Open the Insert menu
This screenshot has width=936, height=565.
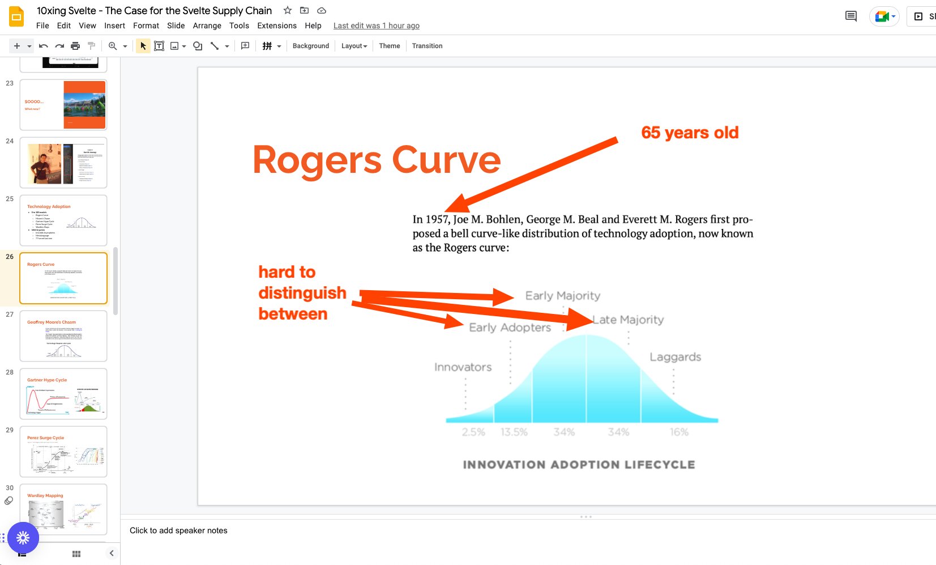114,26
